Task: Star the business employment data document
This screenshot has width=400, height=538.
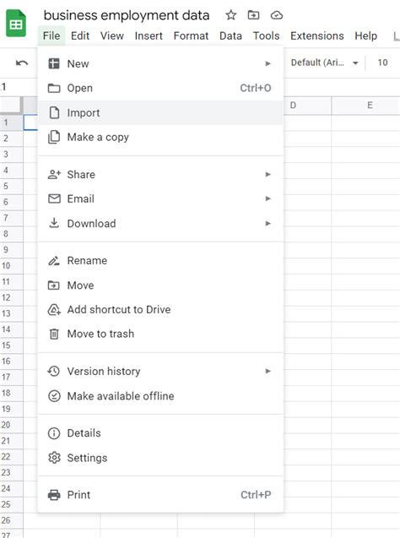Action: (230, 15)
